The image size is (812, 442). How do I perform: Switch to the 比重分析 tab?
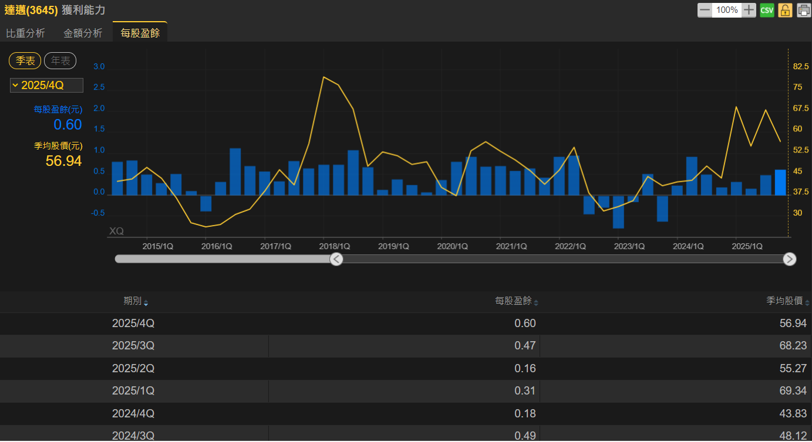pyautogui.click(x=25, y=33)
